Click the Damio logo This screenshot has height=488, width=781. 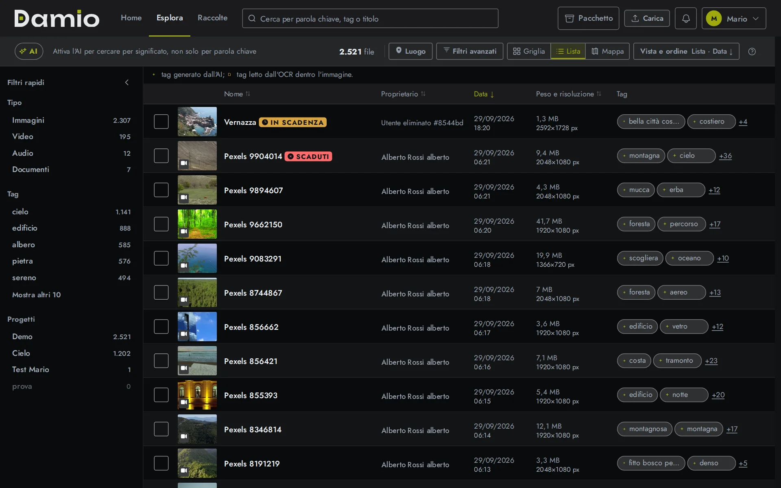tap(57, 18)
